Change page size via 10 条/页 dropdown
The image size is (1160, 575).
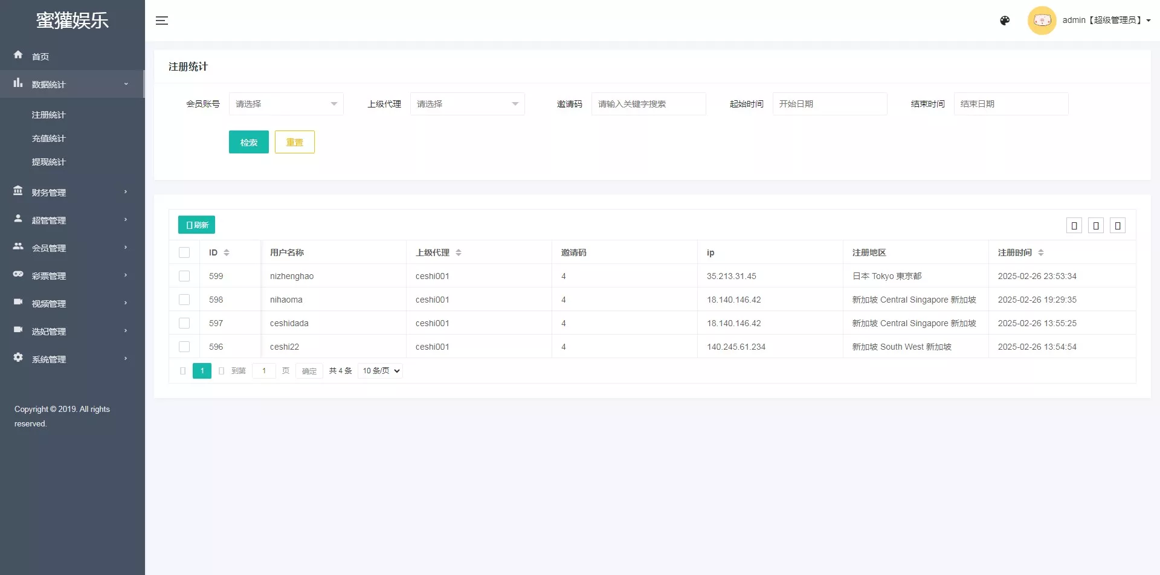click(379, 370)
